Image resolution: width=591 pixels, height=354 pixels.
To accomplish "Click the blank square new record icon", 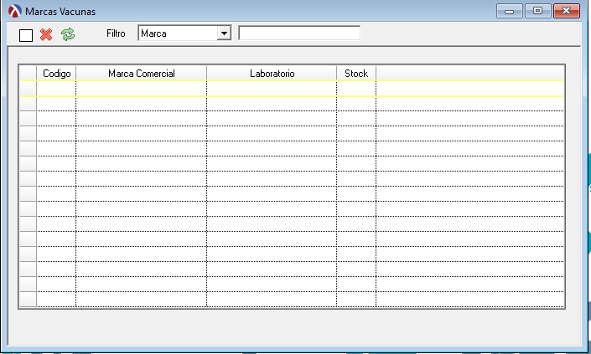I will [x=26, y=34].
